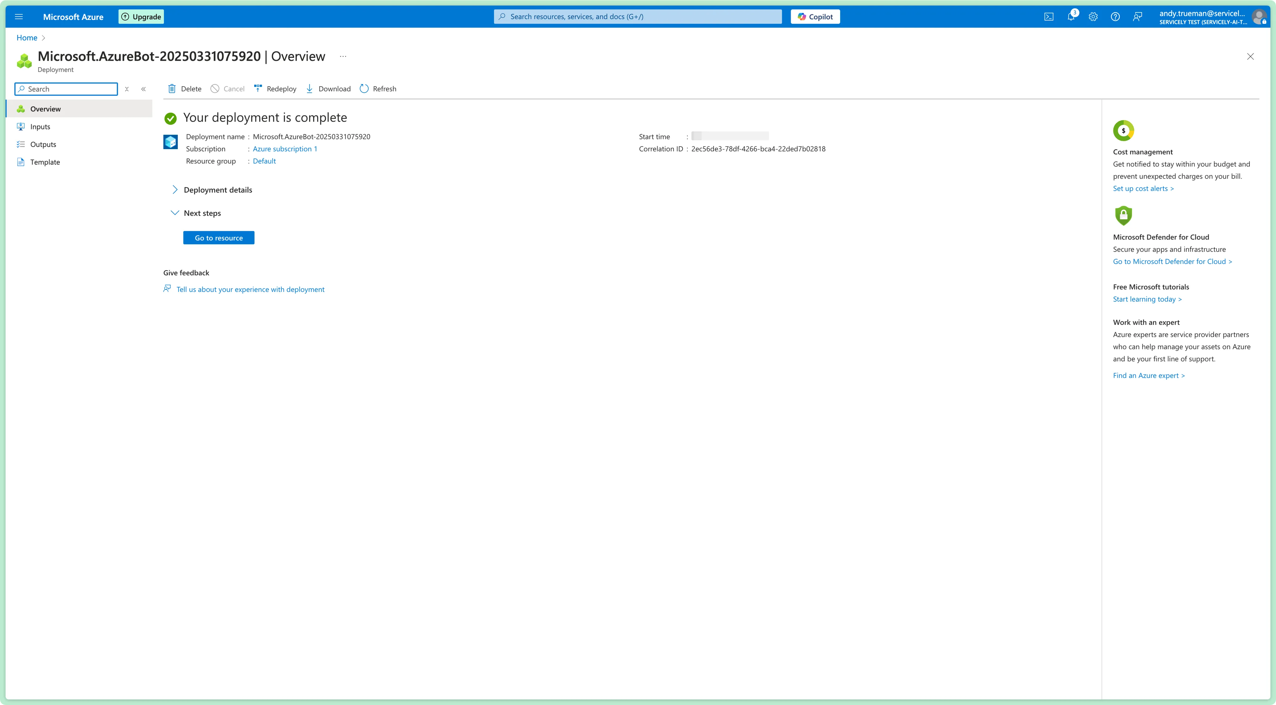This screenshot has width=1276, height=705.
Task: Click Set up cost alerts link
Action: (1143, 189)
